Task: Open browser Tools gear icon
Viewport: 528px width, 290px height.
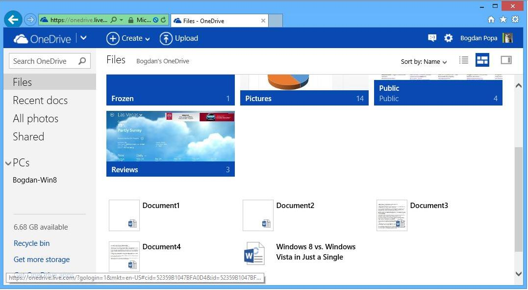Action: pyautogui.click(x=515, y=19)
